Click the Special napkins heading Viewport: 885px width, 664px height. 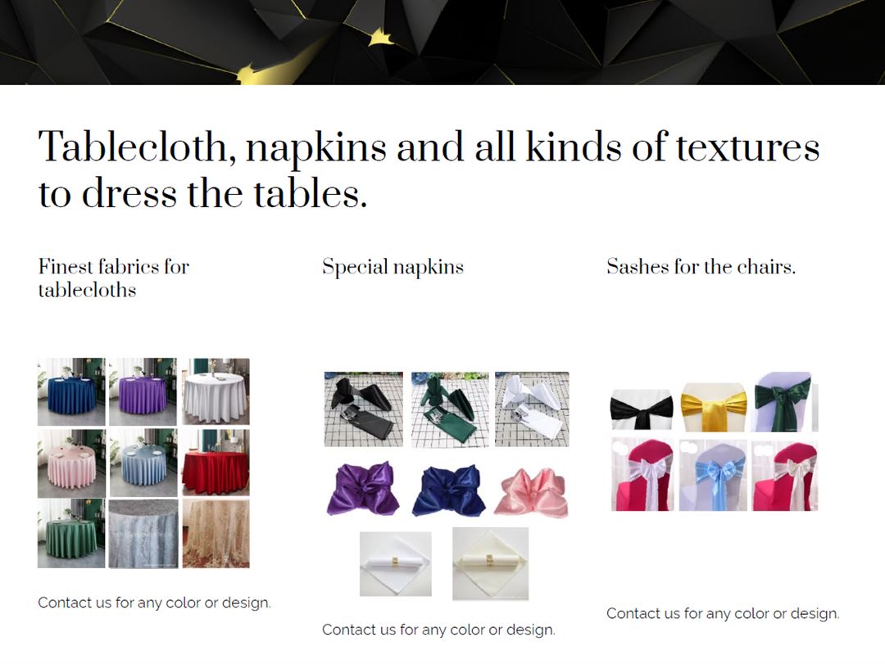tap(393, 266)
